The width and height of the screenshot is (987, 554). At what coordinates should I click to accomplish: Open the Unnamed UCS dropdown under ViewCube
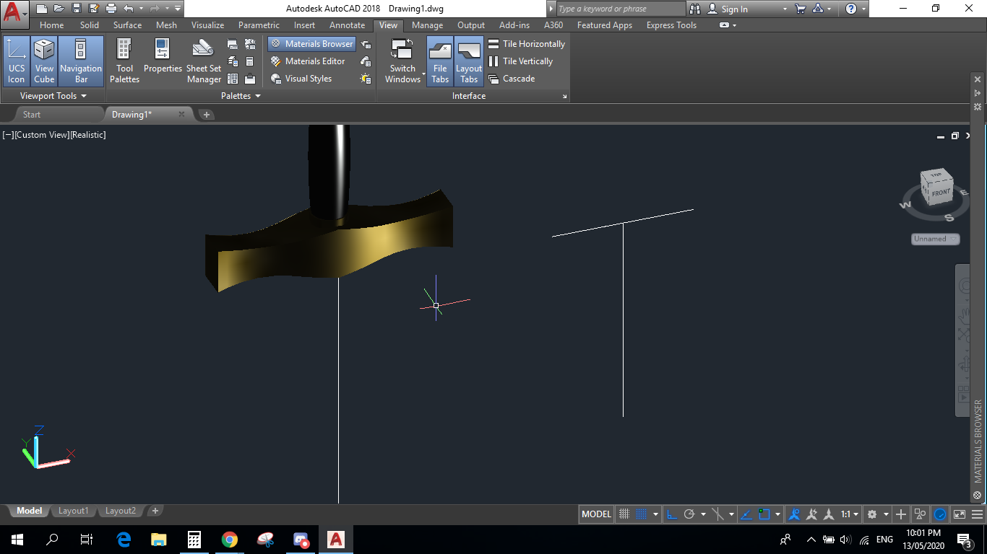click(936, 239)
